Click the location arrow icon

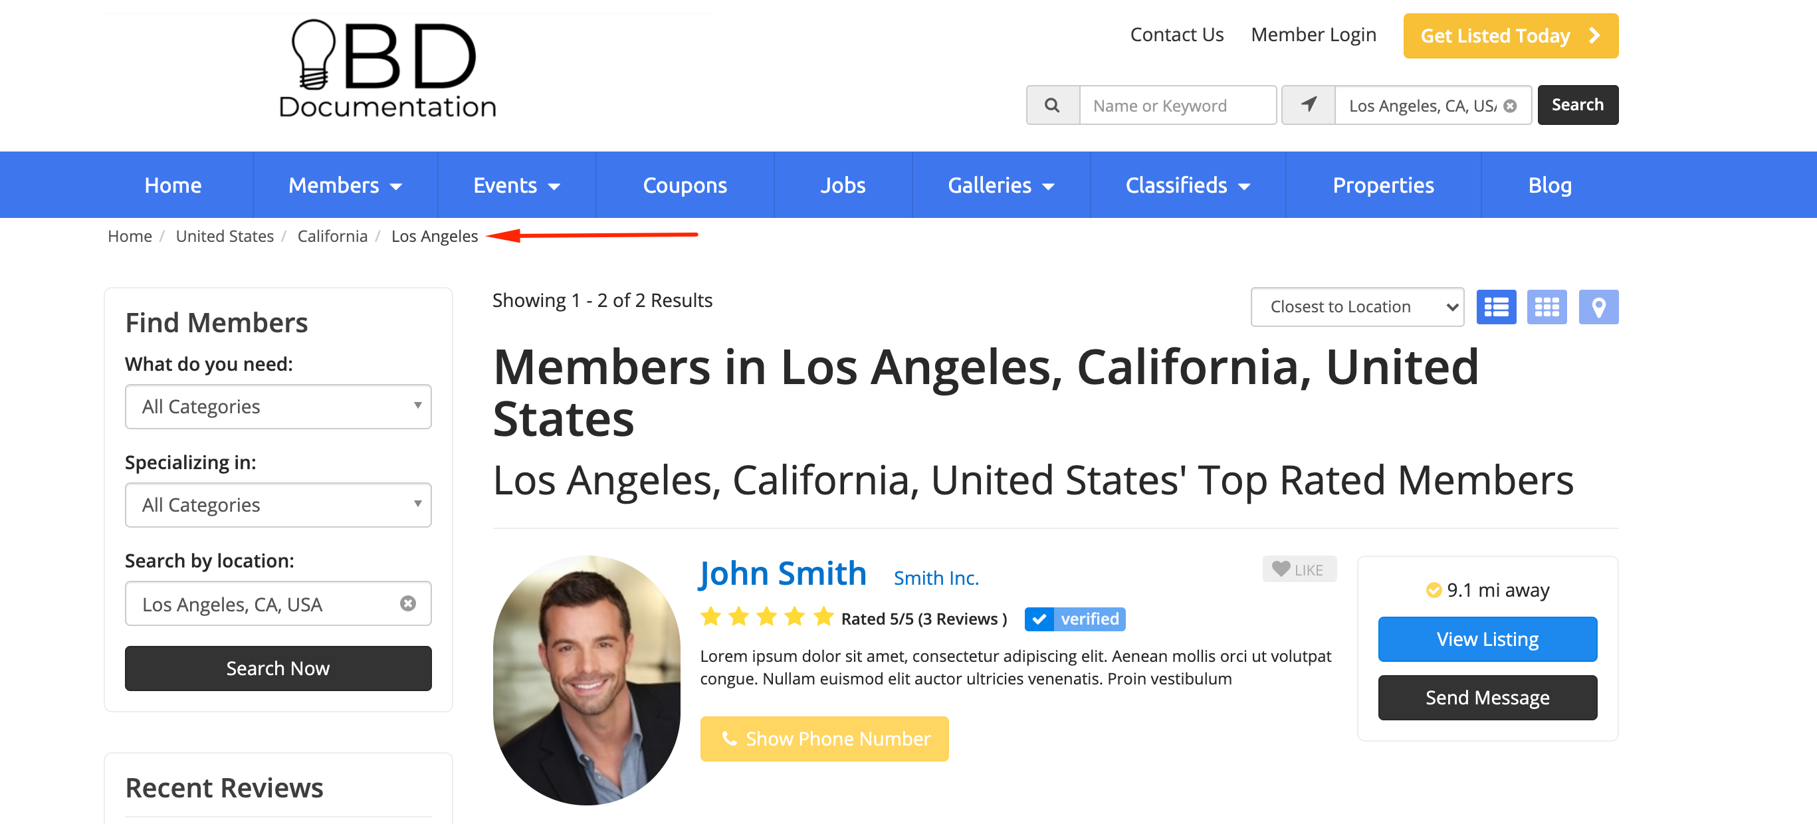point(1308,105)
